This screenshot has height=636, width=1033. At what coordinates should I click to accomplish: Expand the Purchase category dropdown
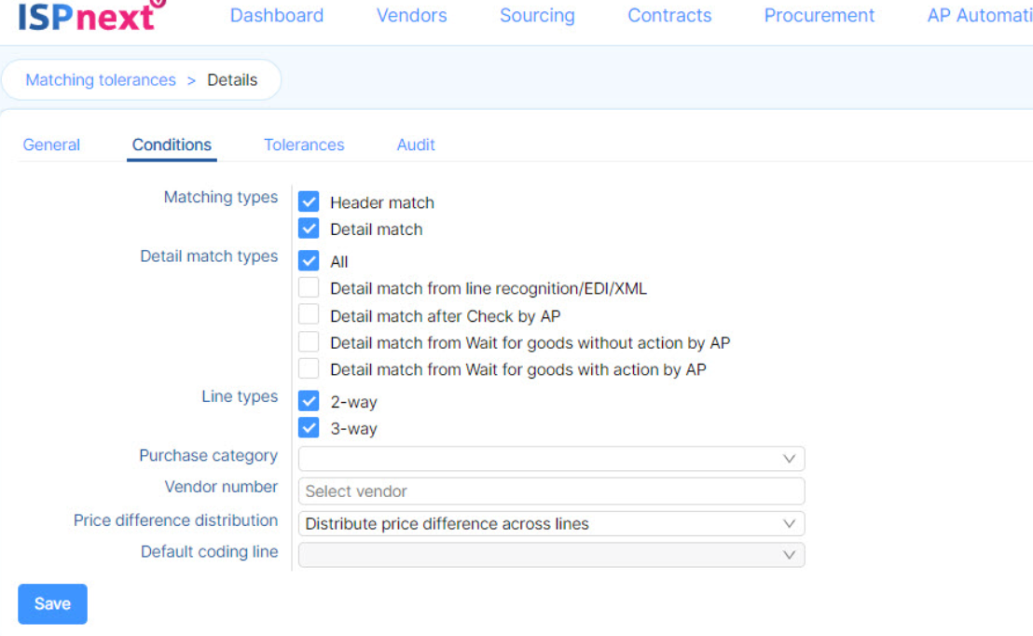click(551, 459)
